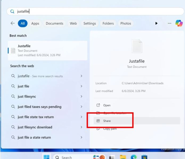Click the Copy path action
Viewport: 185px width, 159px height.
pos(137,129)
